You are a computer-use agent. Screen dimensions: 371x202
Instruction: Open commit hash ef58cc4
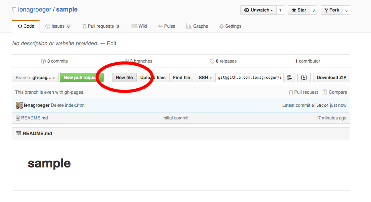point(320,105)
